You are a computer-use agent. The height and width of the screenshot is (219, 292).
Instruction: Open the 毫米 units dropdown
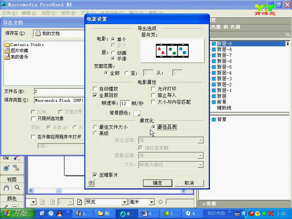(x=152, y=202)
